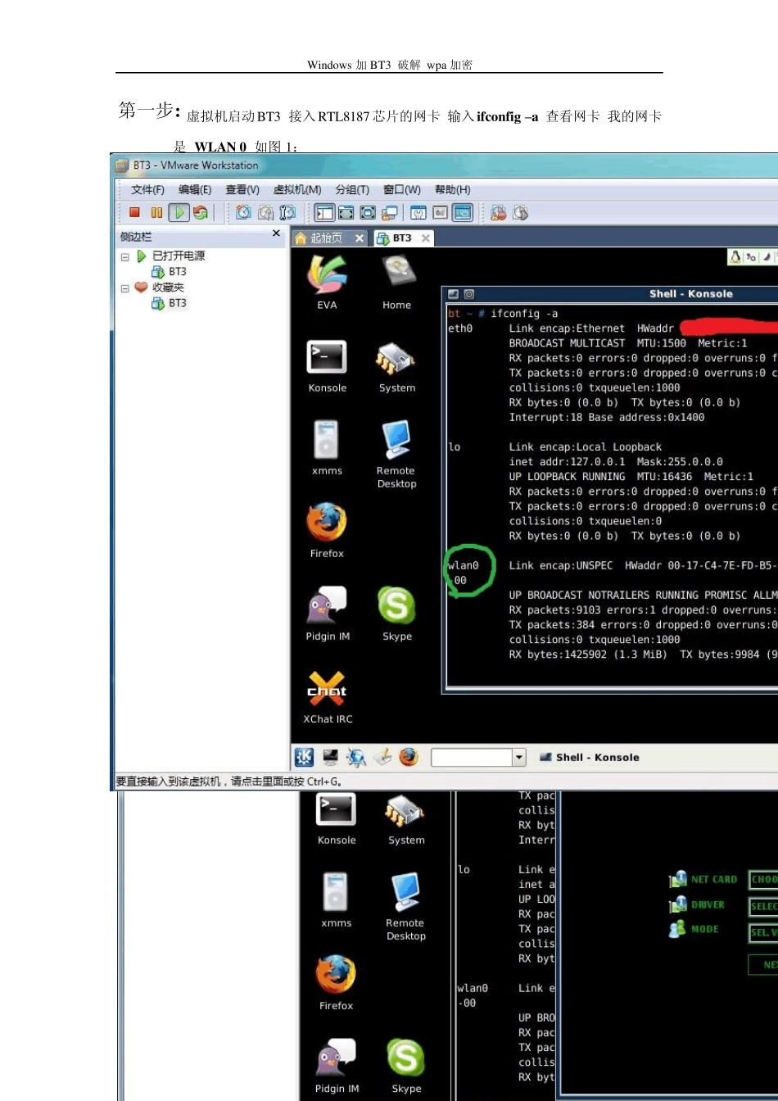
Task: Open the 文件(F) menu
Action: 147,189
